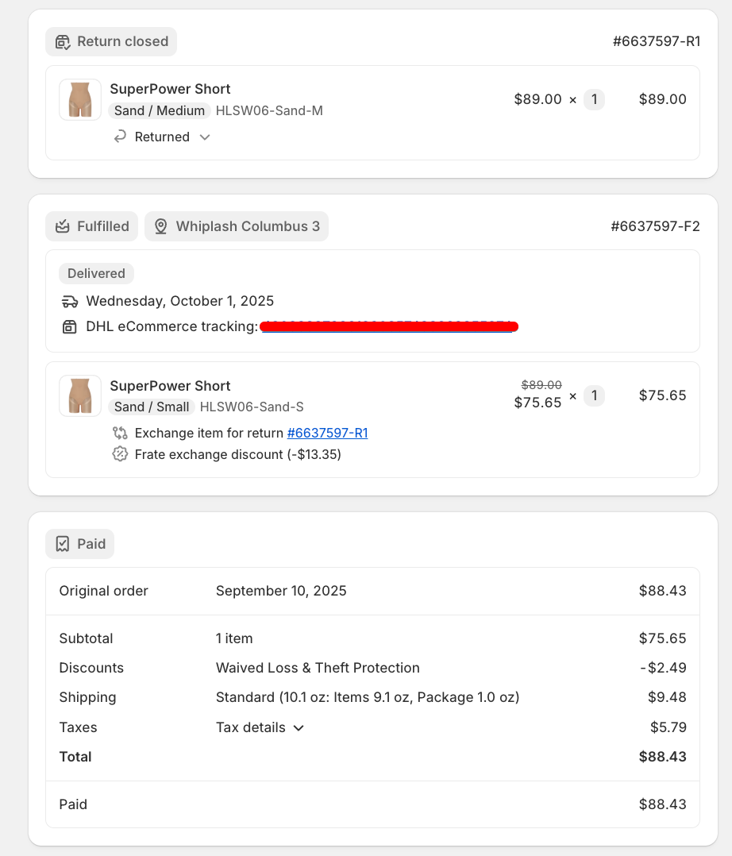Viewport: 732px width, 856px height.
Task: Click the Sand / Small variant tag
Action: (152, 407)
